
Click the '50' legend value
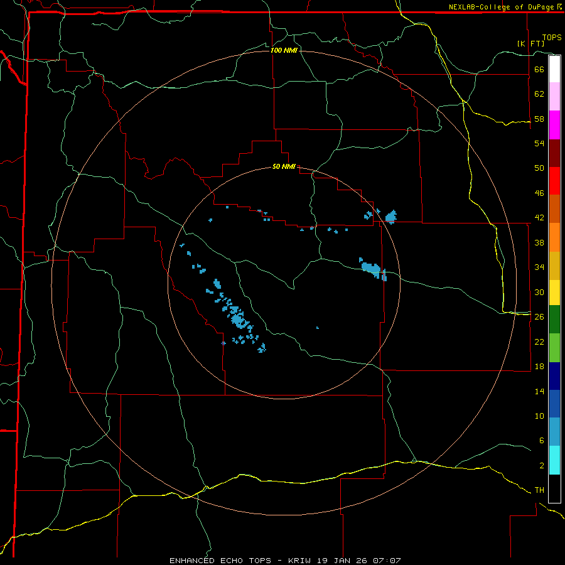[x=539, y=168]
